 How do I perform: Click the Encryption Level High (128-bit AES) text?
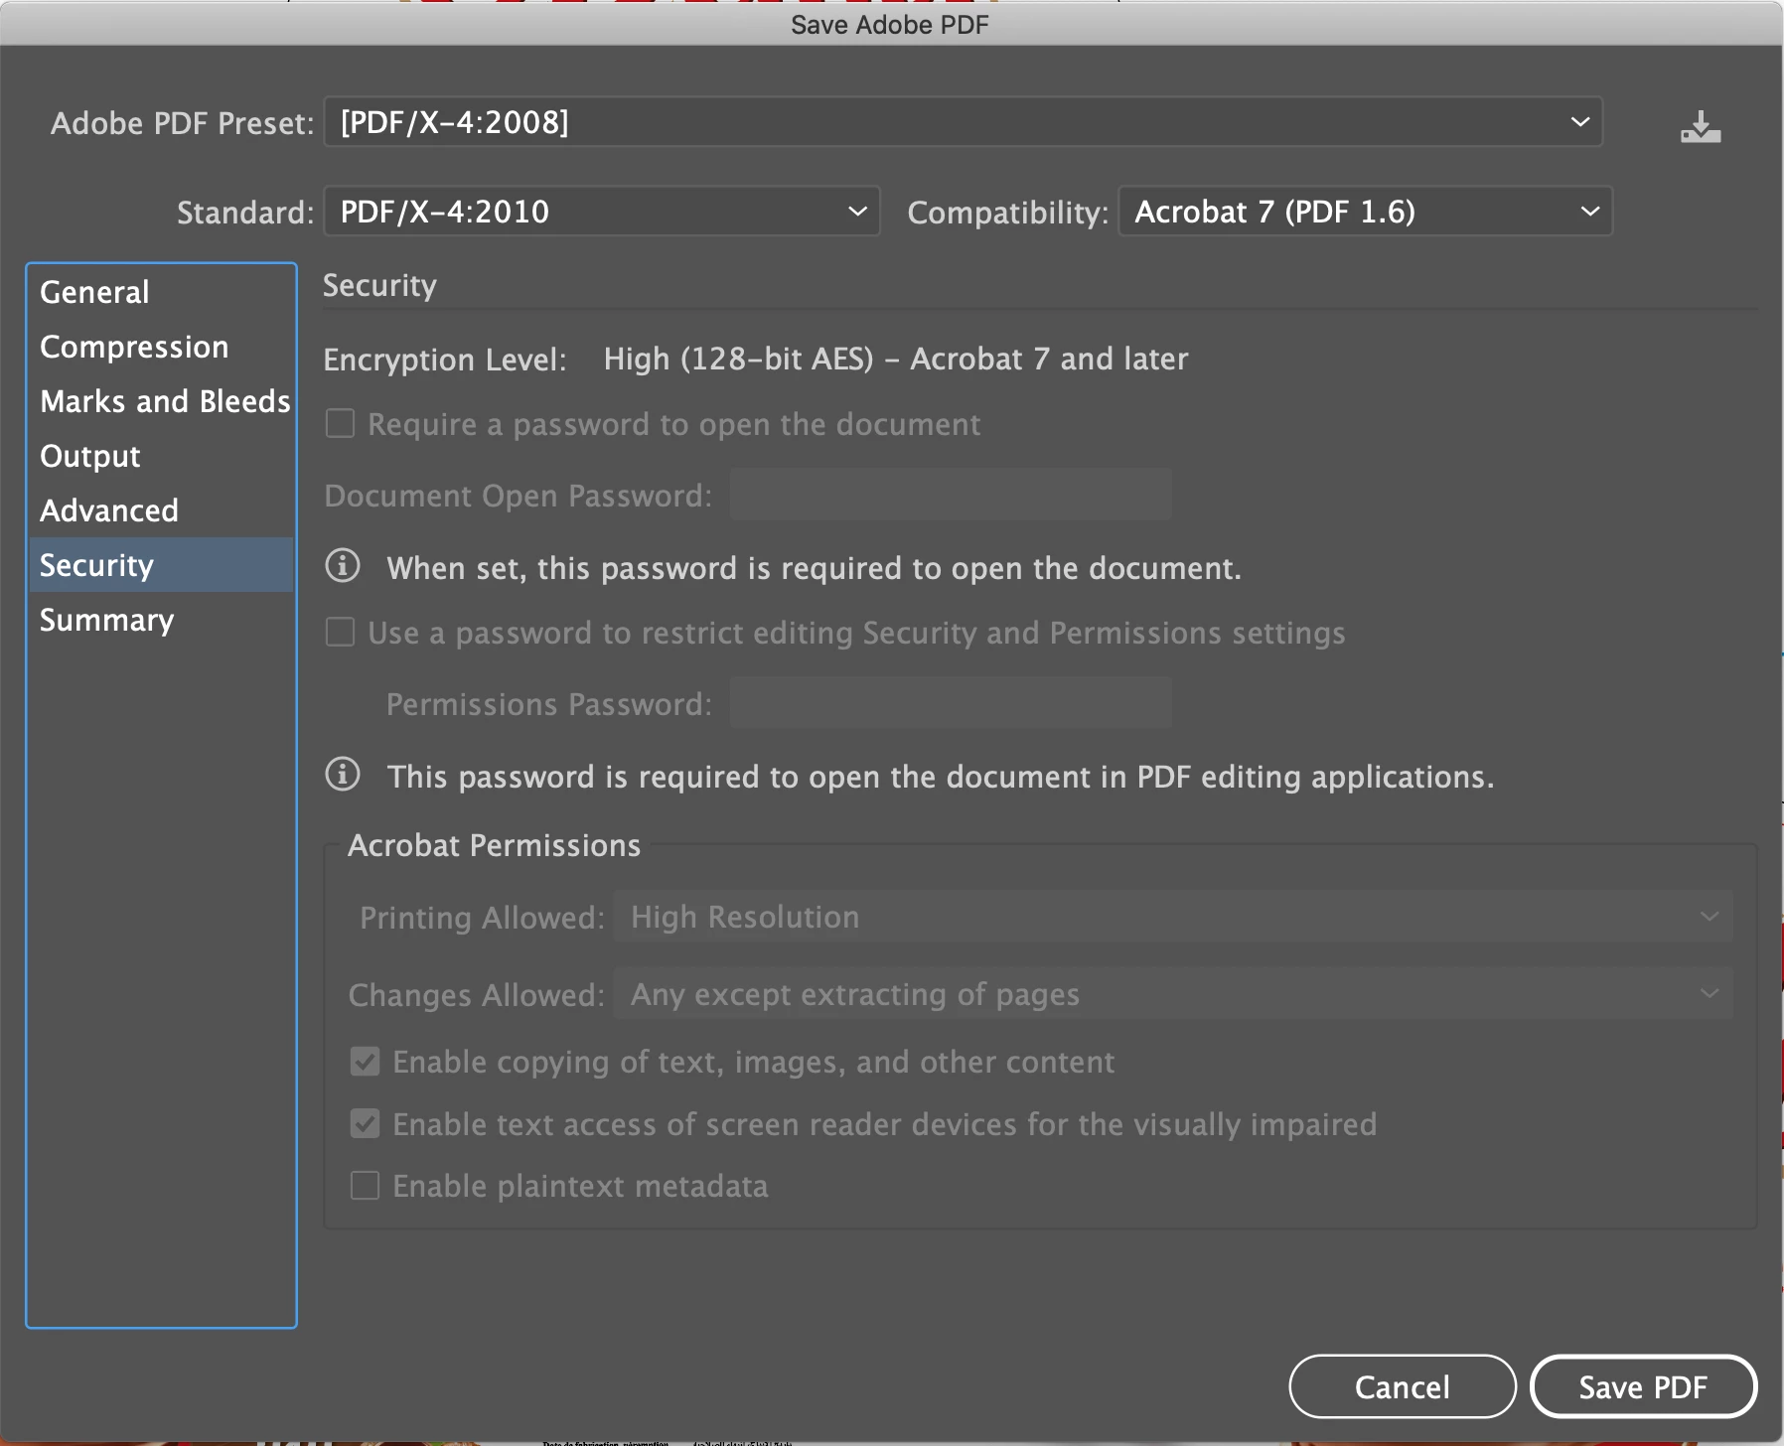tap(896, 359)
